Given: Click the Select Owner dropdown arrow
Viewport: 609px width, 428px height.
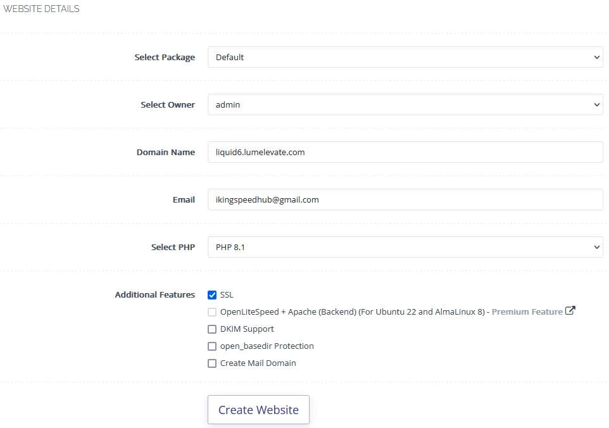Looking at the screenshot, I should 596,104.
